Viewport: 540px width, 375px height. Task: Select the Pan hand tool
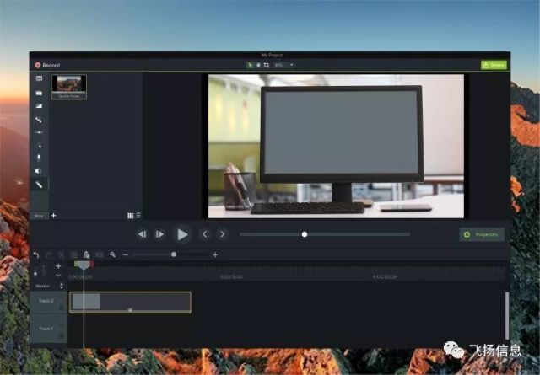point(258,65)
